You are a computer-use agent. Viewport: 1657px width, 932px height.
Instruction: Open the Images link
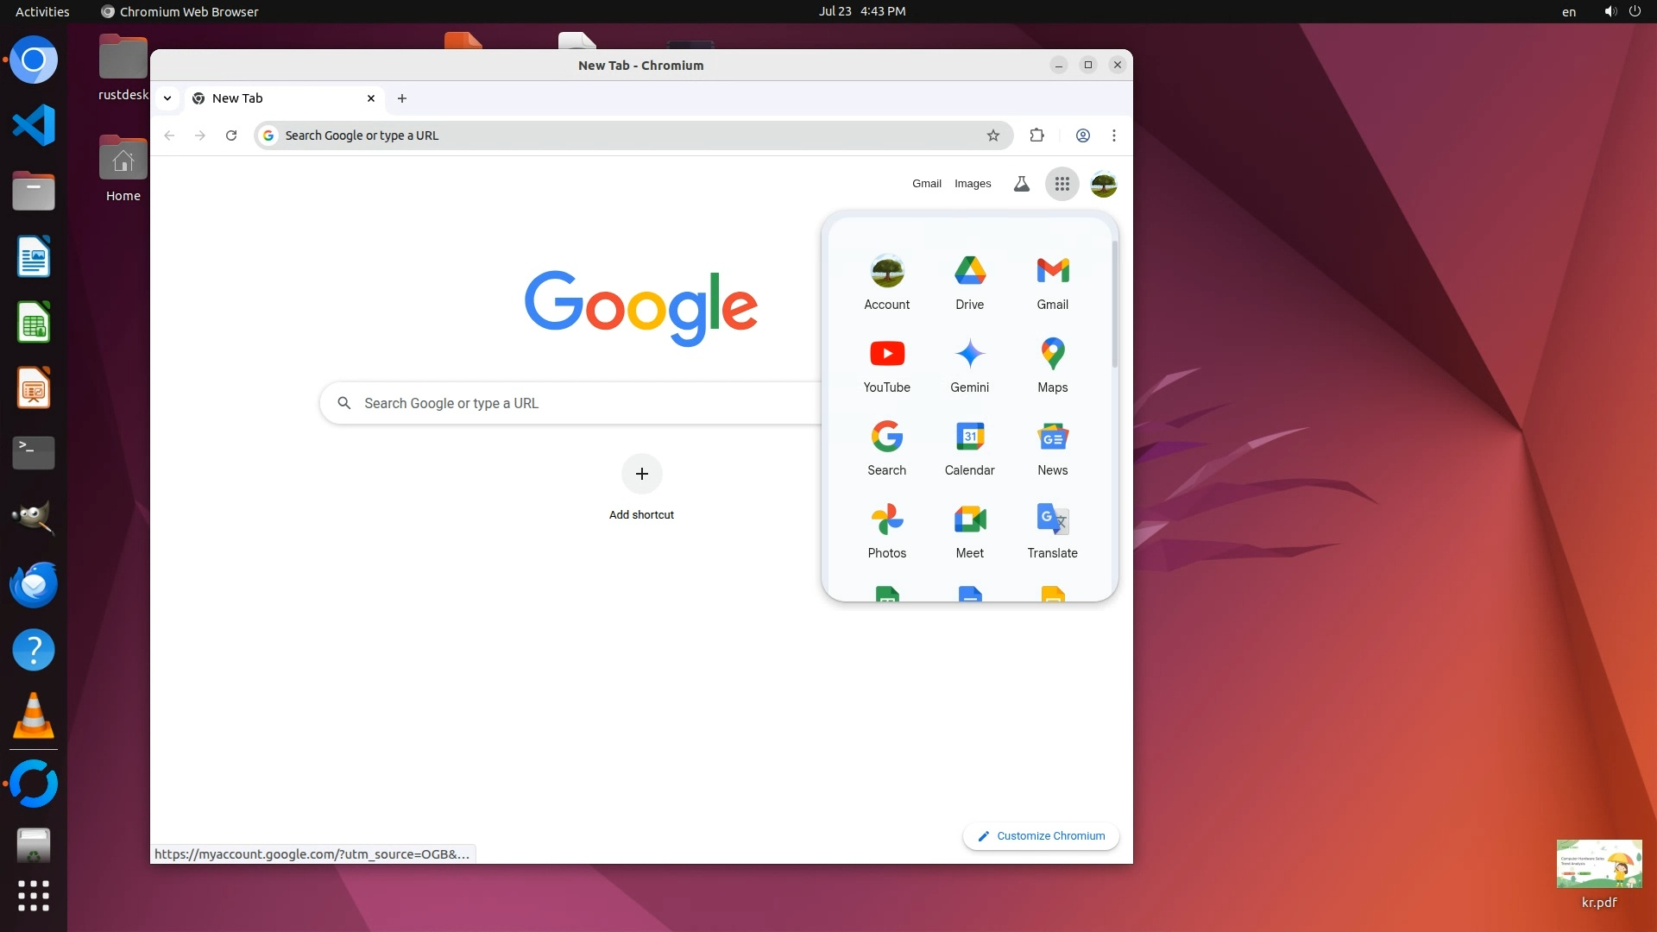pyautogui.click(x=972, y=184)
